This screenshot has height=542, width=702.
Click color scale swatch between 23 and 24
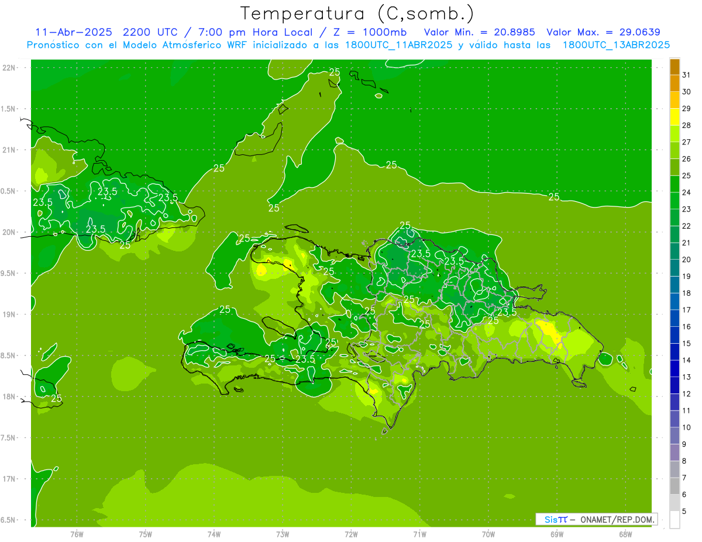[x=675, y=201]
